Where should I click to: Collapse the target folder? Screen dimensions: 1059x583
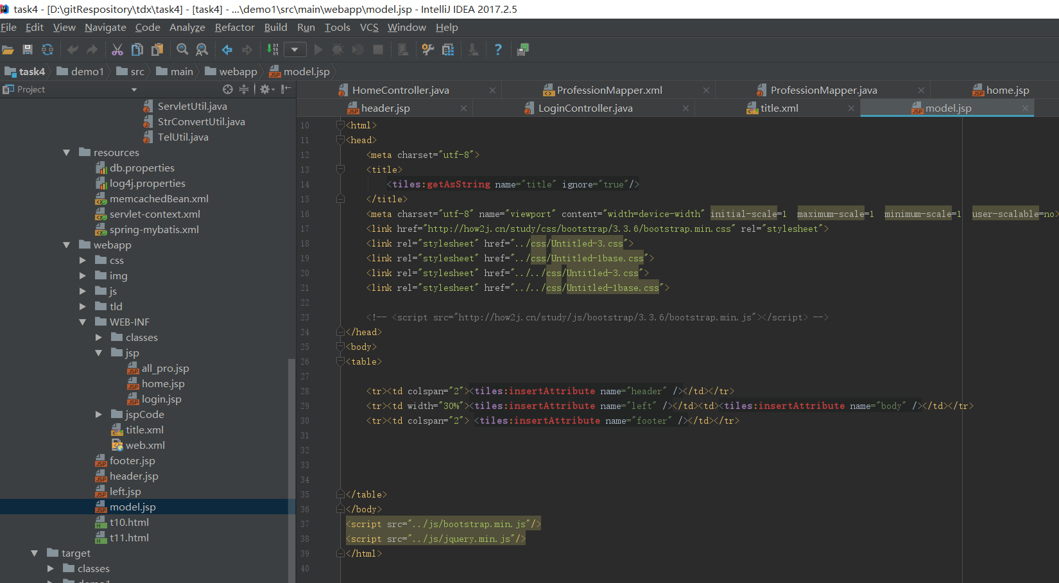[34, 553]
